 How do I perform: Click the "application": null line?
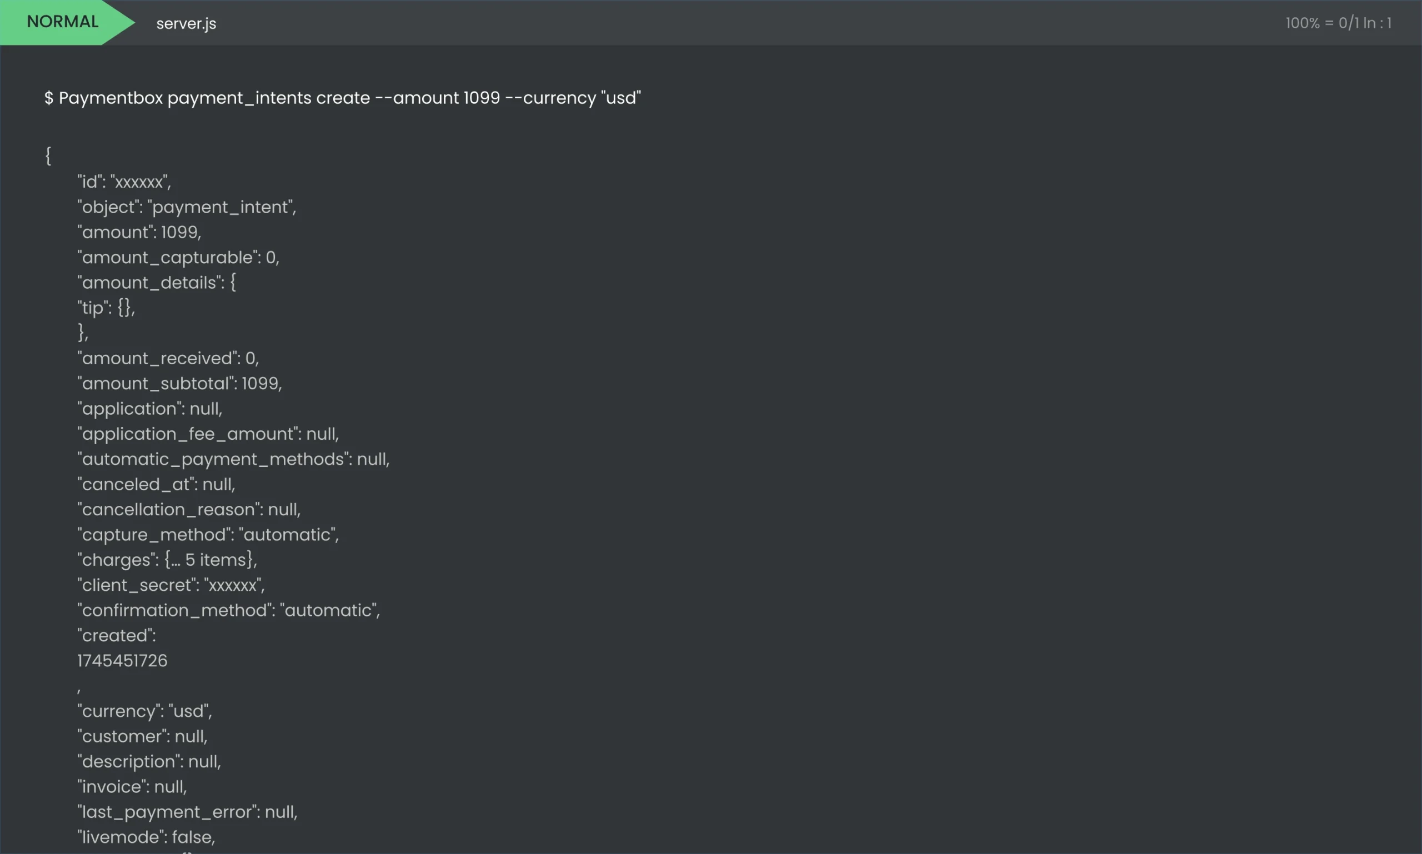149,409
